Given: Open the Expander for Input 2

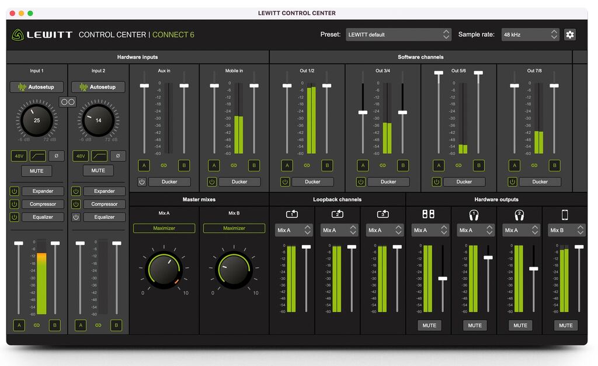Looking at the screenshot, I should (104, 191).
